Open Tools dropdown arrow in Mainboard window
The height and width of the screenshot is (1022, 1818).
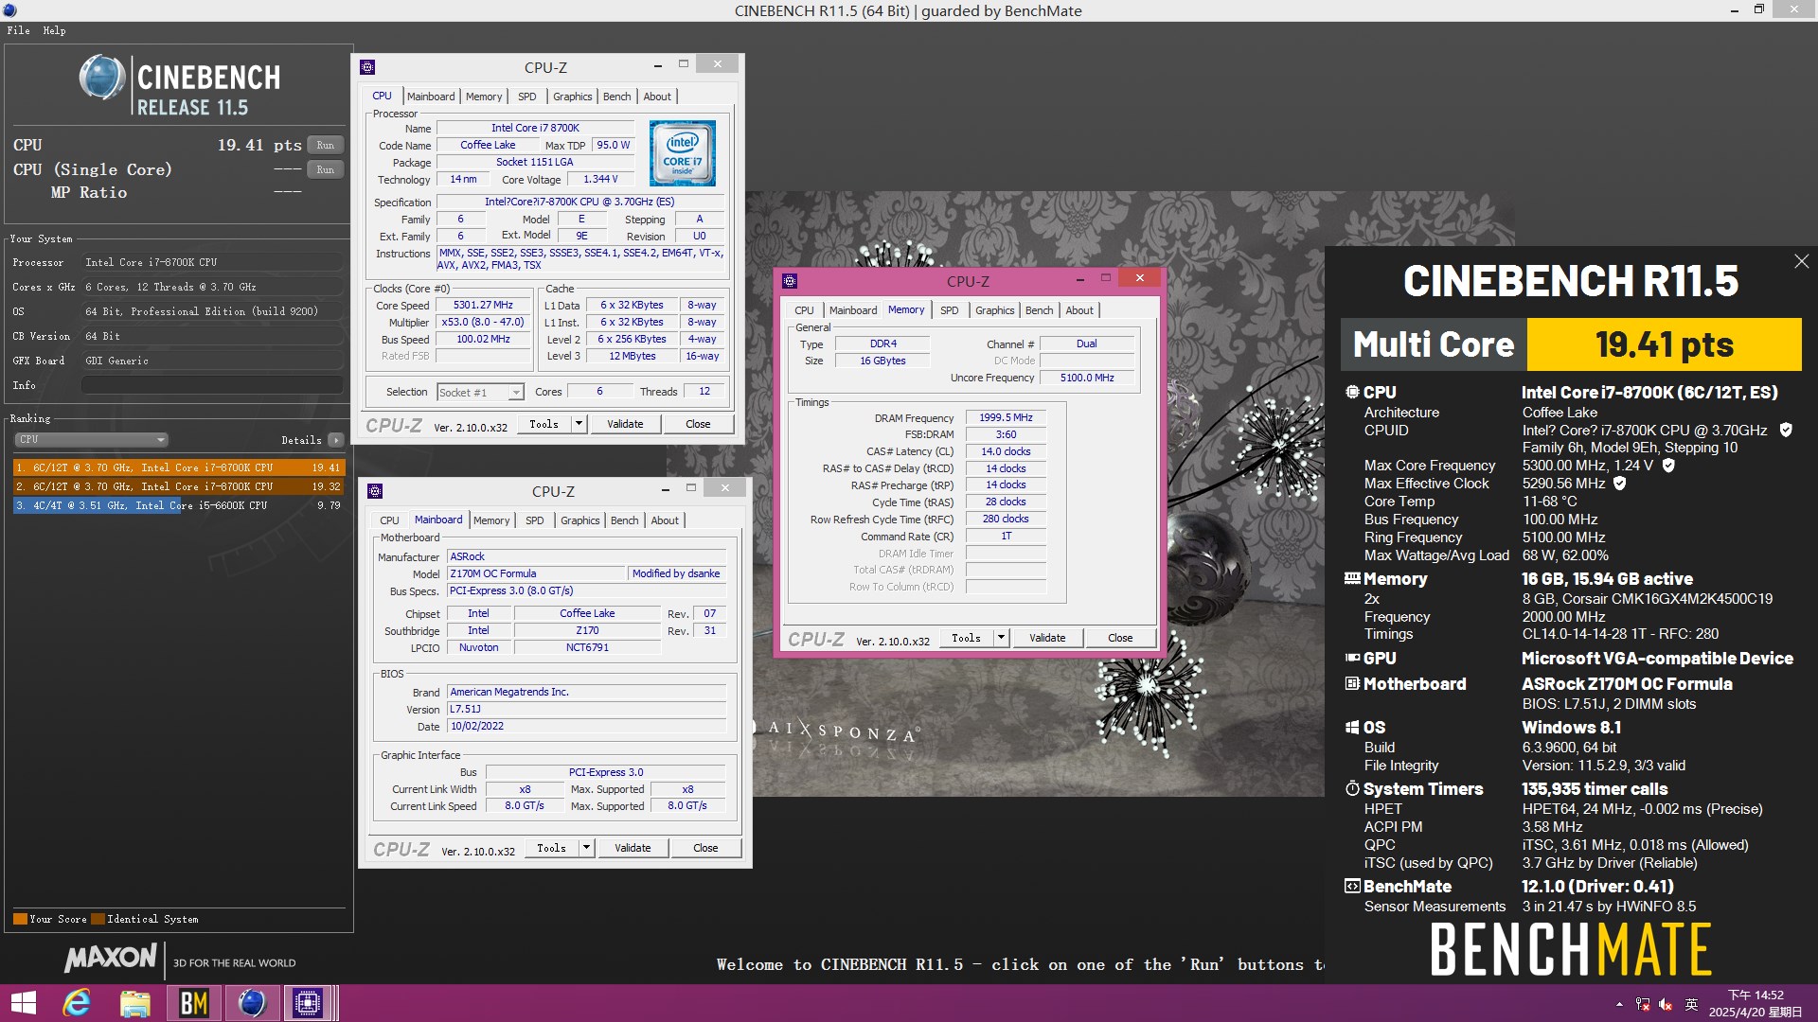coord(586,848)
